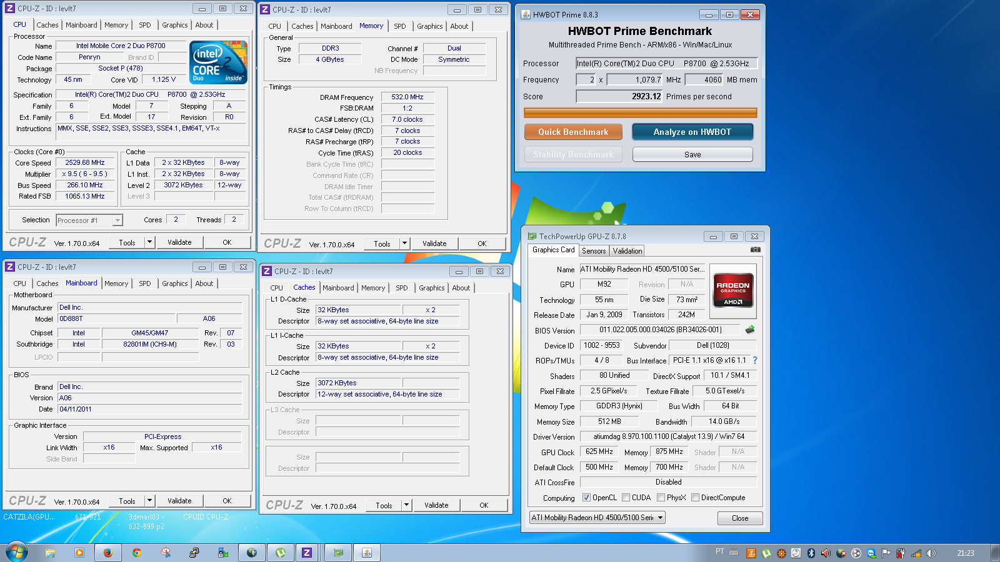This screenshot has height=562, width=1000.
Task: Launch Windows Media Player from taskbar
Action: click(x=79, y=553)
